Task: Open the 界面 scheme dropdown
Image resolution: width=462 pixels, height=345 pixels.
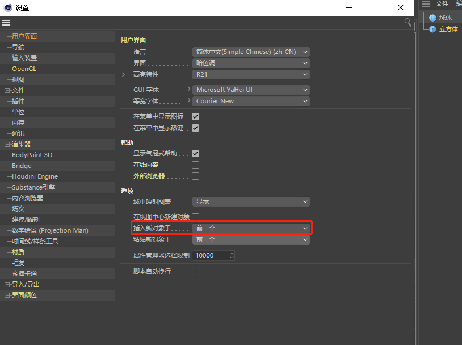Action: (251, 63)
